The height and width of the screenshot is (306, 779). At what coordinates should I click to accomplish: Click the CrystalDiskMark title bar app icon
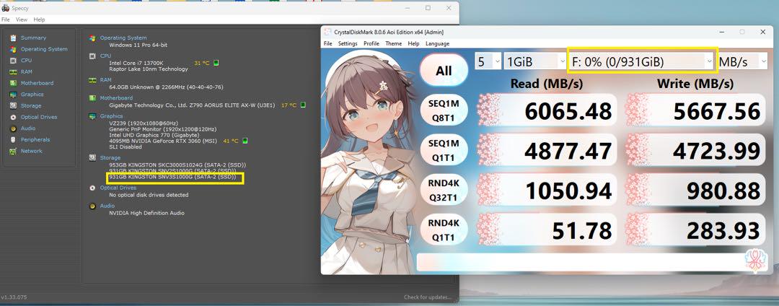(328, 32)
